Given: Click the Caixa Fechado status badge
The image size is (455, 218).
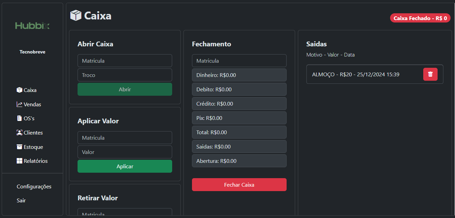Looking at the screenshot, I should point(420,18).
